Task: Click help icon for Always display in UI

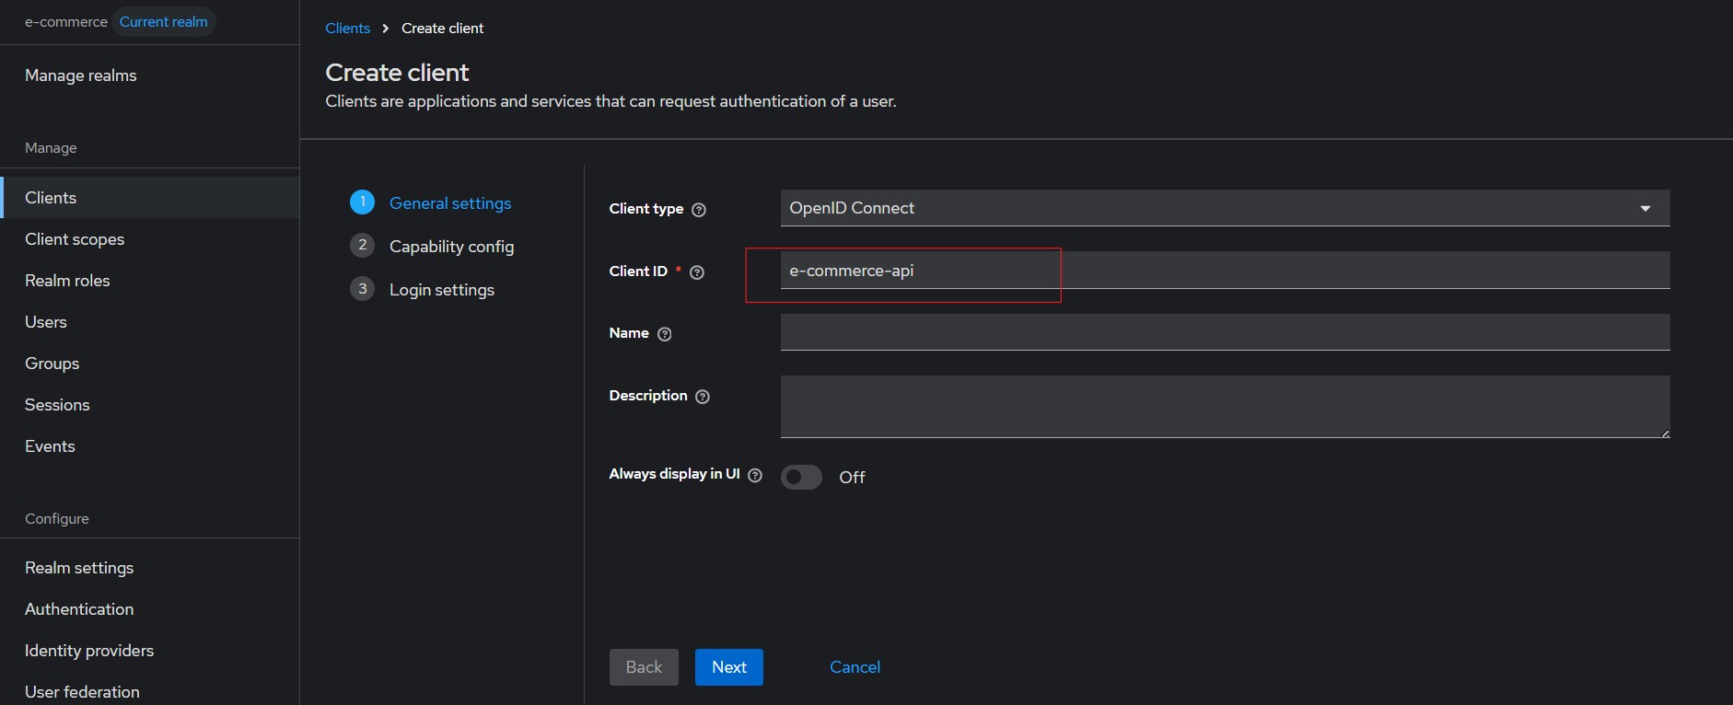Action: pyautogui.click(x=755, y=476)
